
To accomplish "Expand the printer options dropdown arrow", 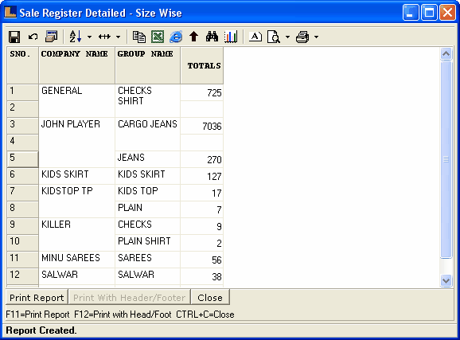I will tap(316, 37).
